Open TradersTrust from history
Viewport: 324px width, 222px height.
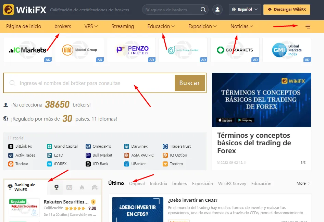177,146
